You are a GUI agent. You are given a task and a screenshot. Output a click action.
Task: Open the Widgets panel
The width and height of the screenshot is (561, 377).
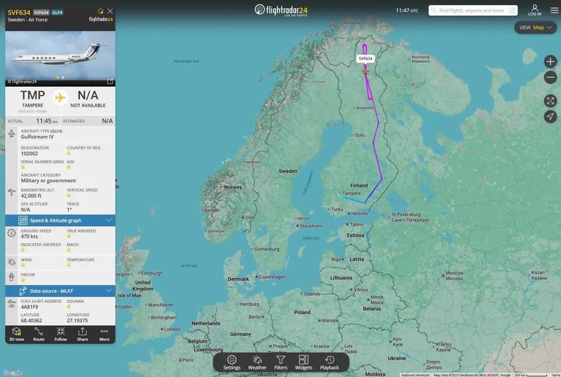304,362
